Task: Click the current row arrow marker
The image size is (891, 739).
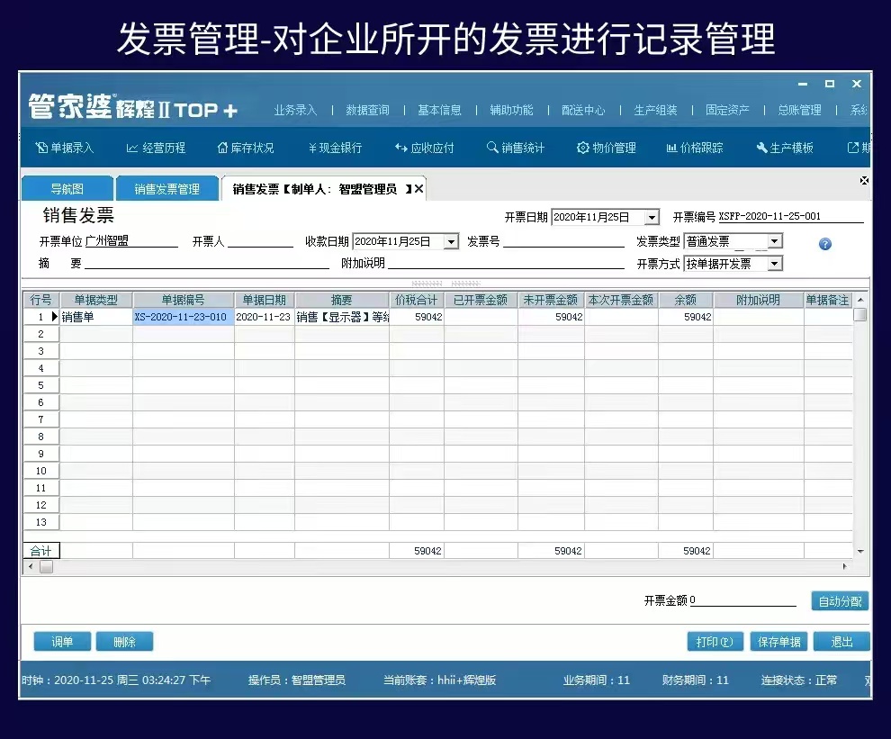Action: 55,317
